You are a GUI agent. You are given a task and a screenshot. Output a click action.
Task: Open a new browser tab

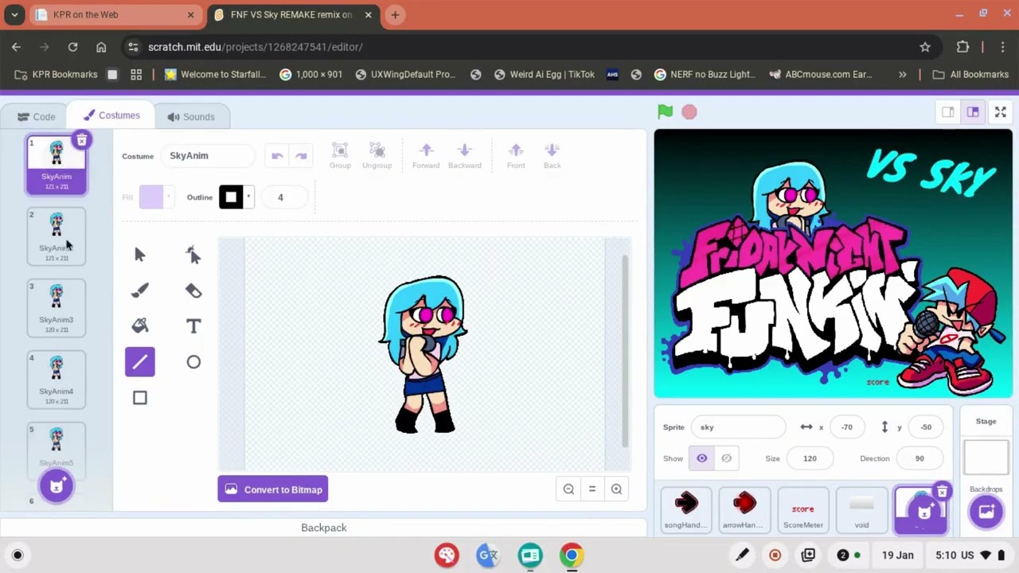[395, 14]
